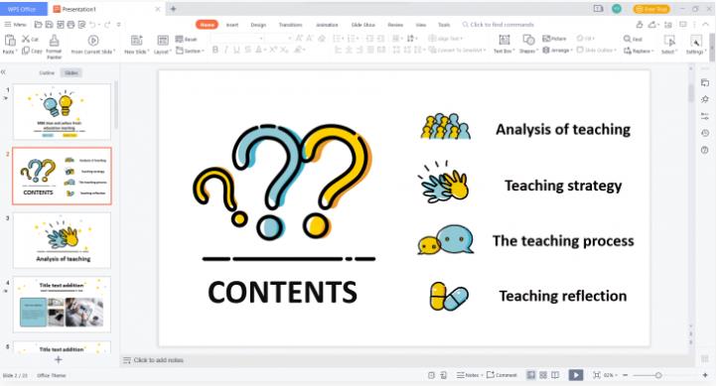Click the Redo arrow

107,25
